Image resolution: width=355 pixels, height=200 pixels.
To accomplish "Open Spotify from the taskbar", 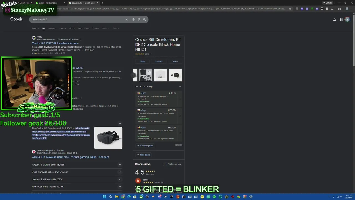I will pos(214,197).
